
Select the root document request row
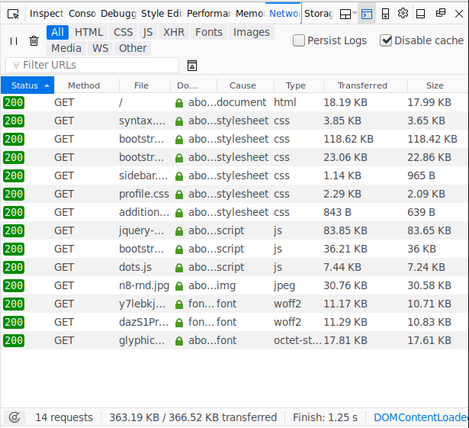[235, 103]
